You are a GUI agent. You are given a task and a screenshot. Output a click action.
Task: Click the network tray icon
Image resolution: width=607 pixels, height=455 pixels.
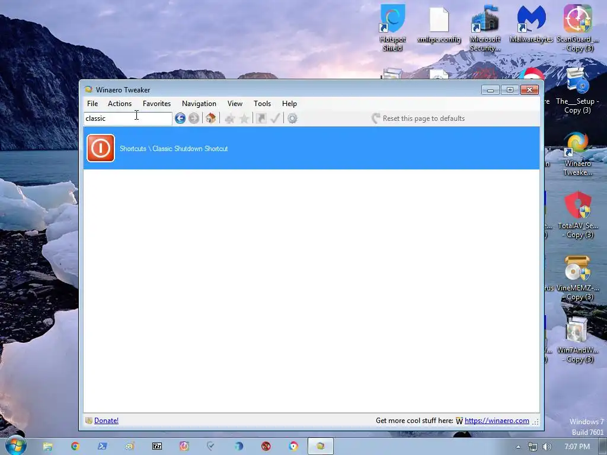(x=533, y=447)
